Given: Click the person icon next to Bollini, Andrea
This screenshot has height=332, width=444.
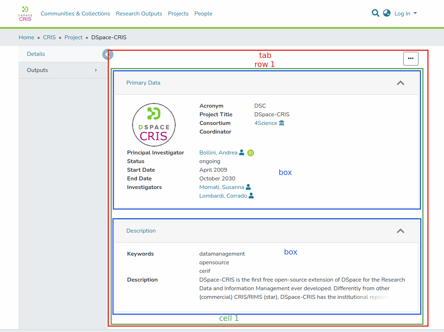Looking at the screenshot, I should click(242, 153).
